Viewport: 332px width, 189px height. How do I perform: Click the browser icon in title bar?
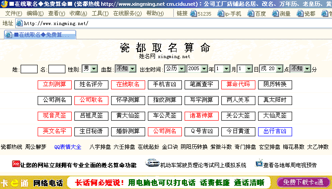point(4,4)
